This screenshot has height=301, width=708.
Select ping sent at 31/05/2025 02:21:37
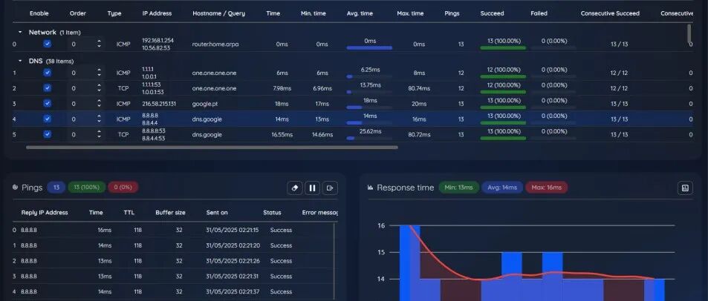(x=232, y=291)
